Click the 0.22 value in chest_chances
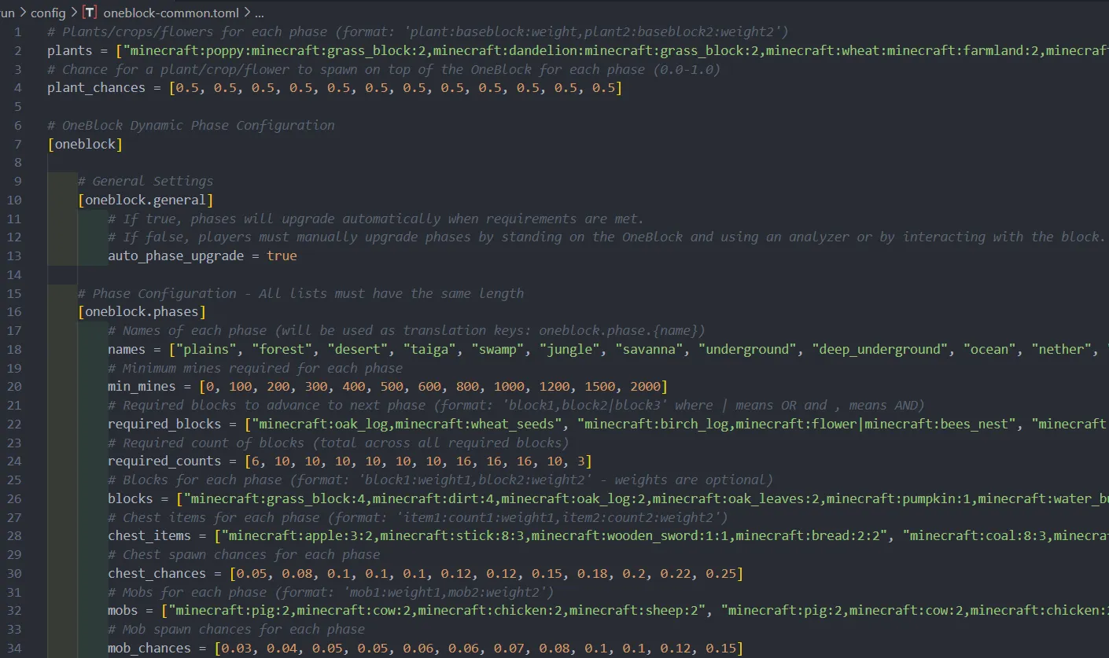Screen dimensions: 1109x658 point(676,574)
